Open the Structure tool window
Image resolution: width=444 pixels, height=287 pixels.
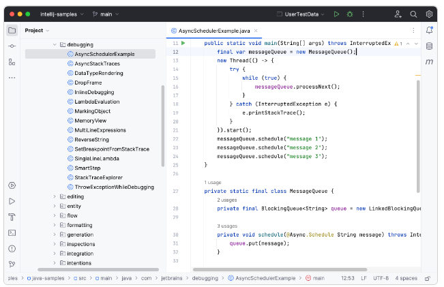click(12, 62)
